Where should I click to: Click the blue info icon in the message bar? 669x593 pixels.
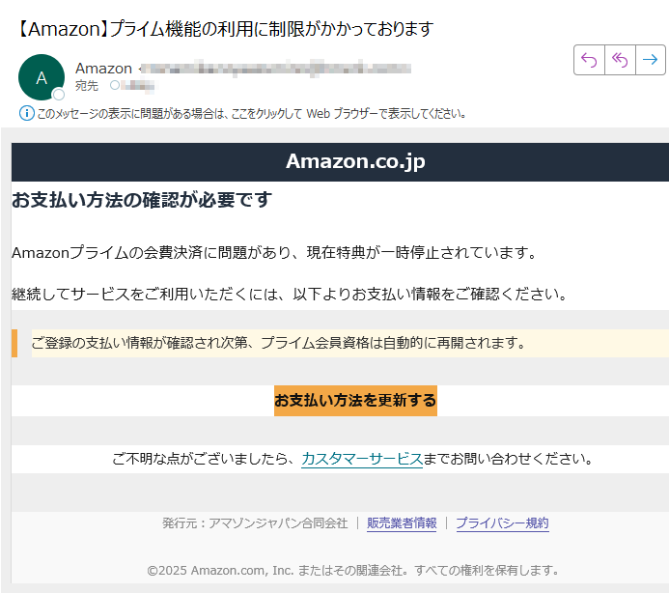click(x=26, y=114)
